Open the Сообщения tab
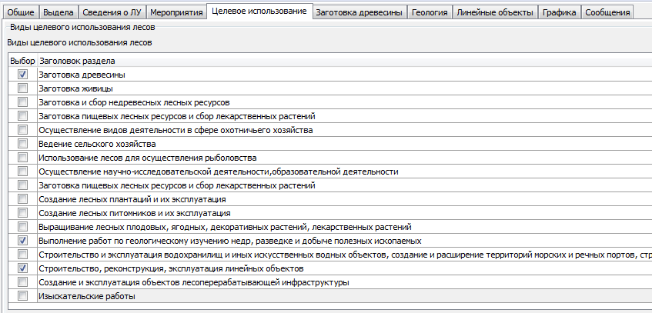652x313 pixels. tap(607, 12)
